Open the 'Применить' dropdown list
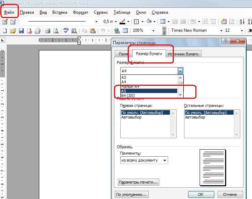 click(x=165, y=160)
